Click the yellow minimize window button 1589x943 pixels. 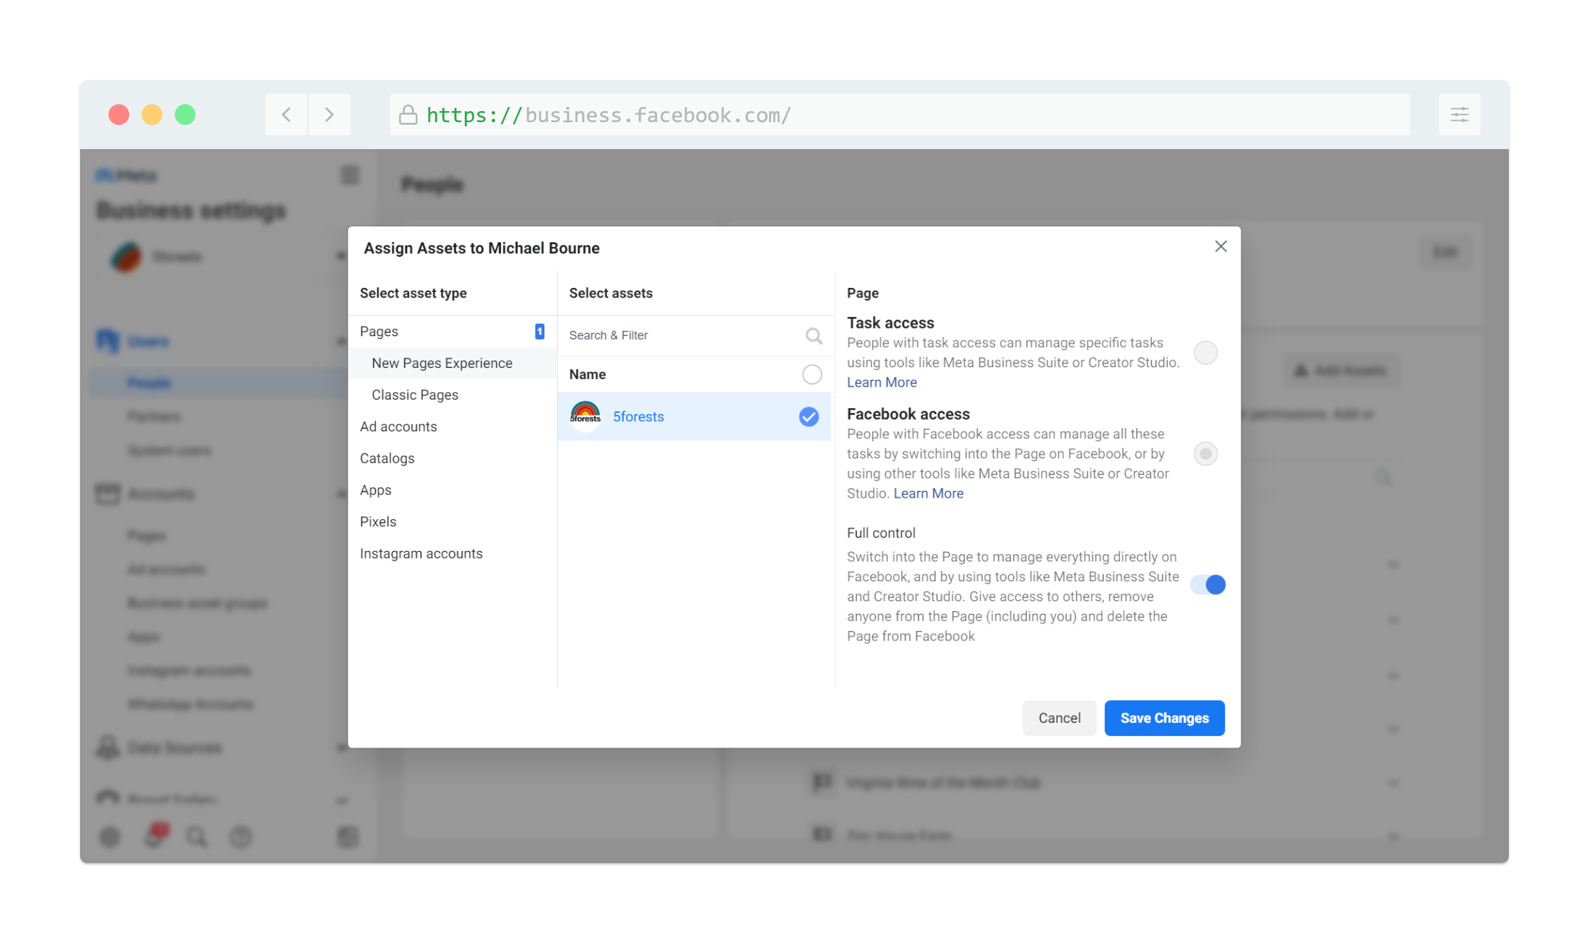(x=152, y=115)
